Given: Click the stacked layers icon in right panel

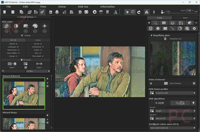Looking at the screenshot, I should (172, 23).
